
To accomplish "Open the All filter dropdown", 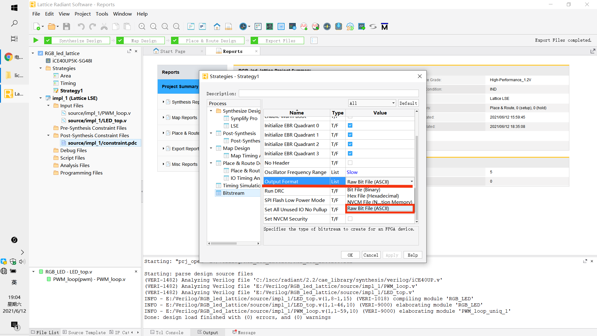I will 372,103.
